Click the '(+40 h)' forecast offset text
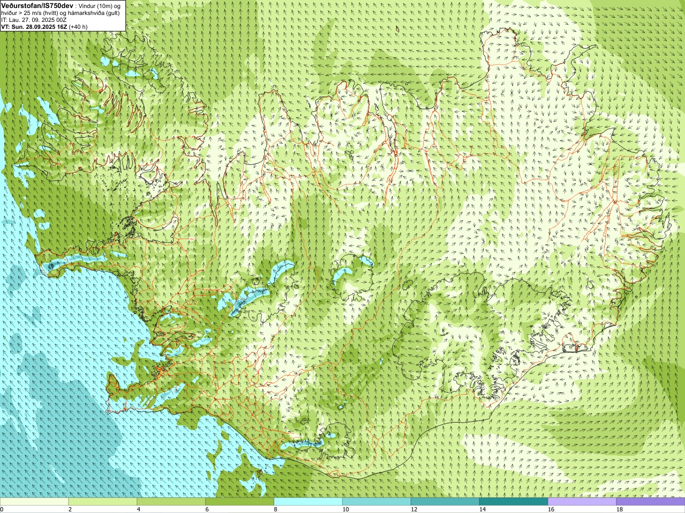The height and width of the screenshot is (513, 685). 78,27
